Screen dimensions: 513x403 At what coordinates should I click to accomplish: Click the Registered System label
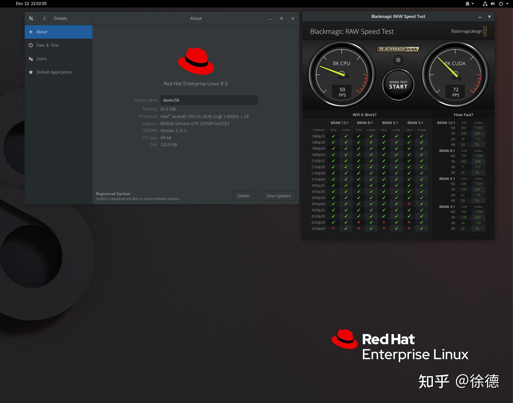coord(113,194)
